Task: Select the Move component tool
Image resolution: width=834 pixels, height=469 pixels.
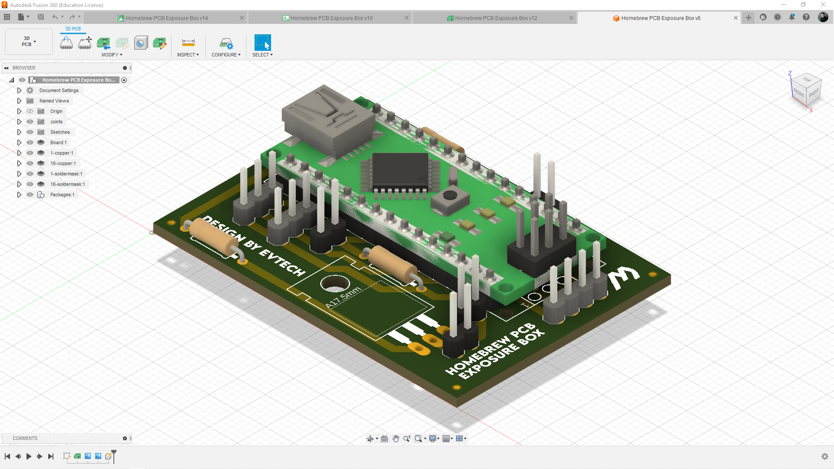Action: pos(85,43)
